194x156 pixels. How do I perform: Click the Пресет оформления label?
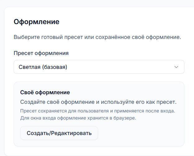pyautogui.click(x=41, y=53)
